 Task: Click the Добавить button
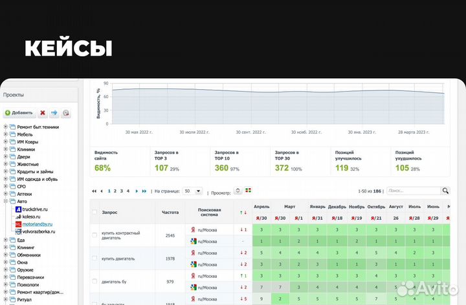[x=18, y=112]
